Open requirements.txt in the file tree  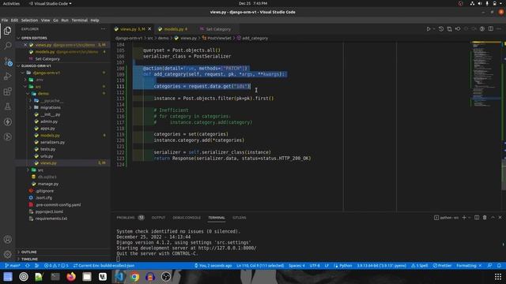click(x=51, y=219)
